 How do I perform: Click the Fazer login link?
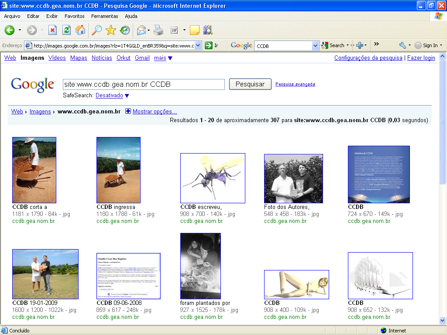421,58
